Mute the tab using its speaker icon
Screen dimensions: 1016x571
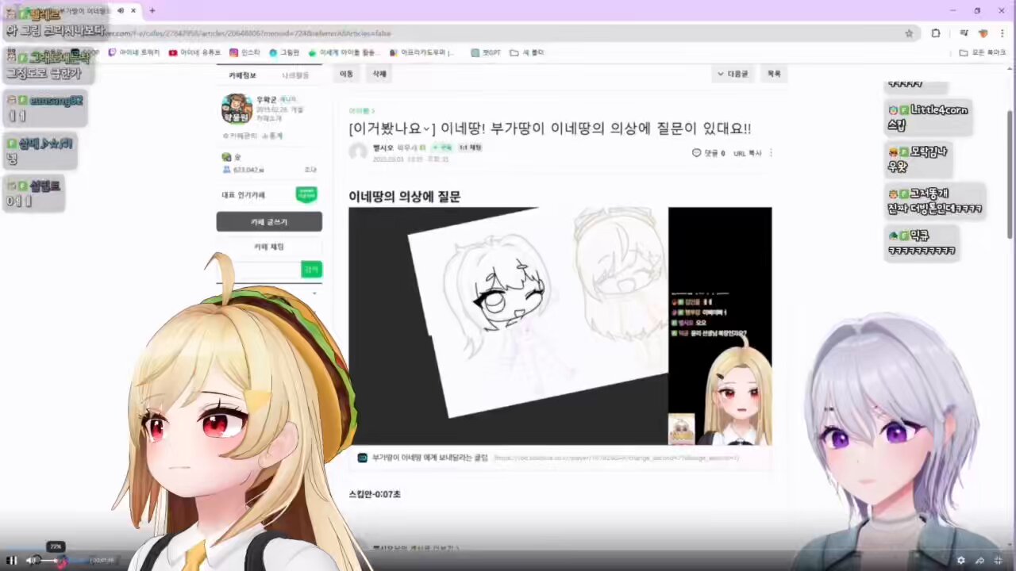pos(120,11)
